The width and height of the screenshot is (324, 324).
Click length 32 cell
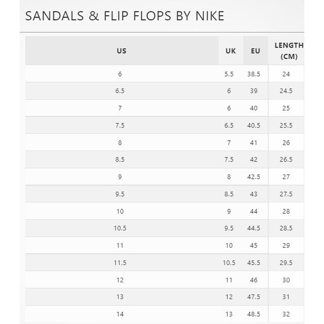(x=286, y=314)
